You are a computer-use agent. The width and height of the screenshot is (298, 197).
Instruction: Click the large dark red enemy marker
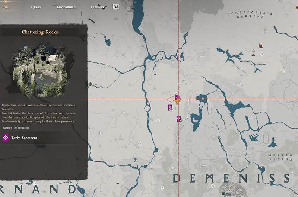tap(261, 46)
